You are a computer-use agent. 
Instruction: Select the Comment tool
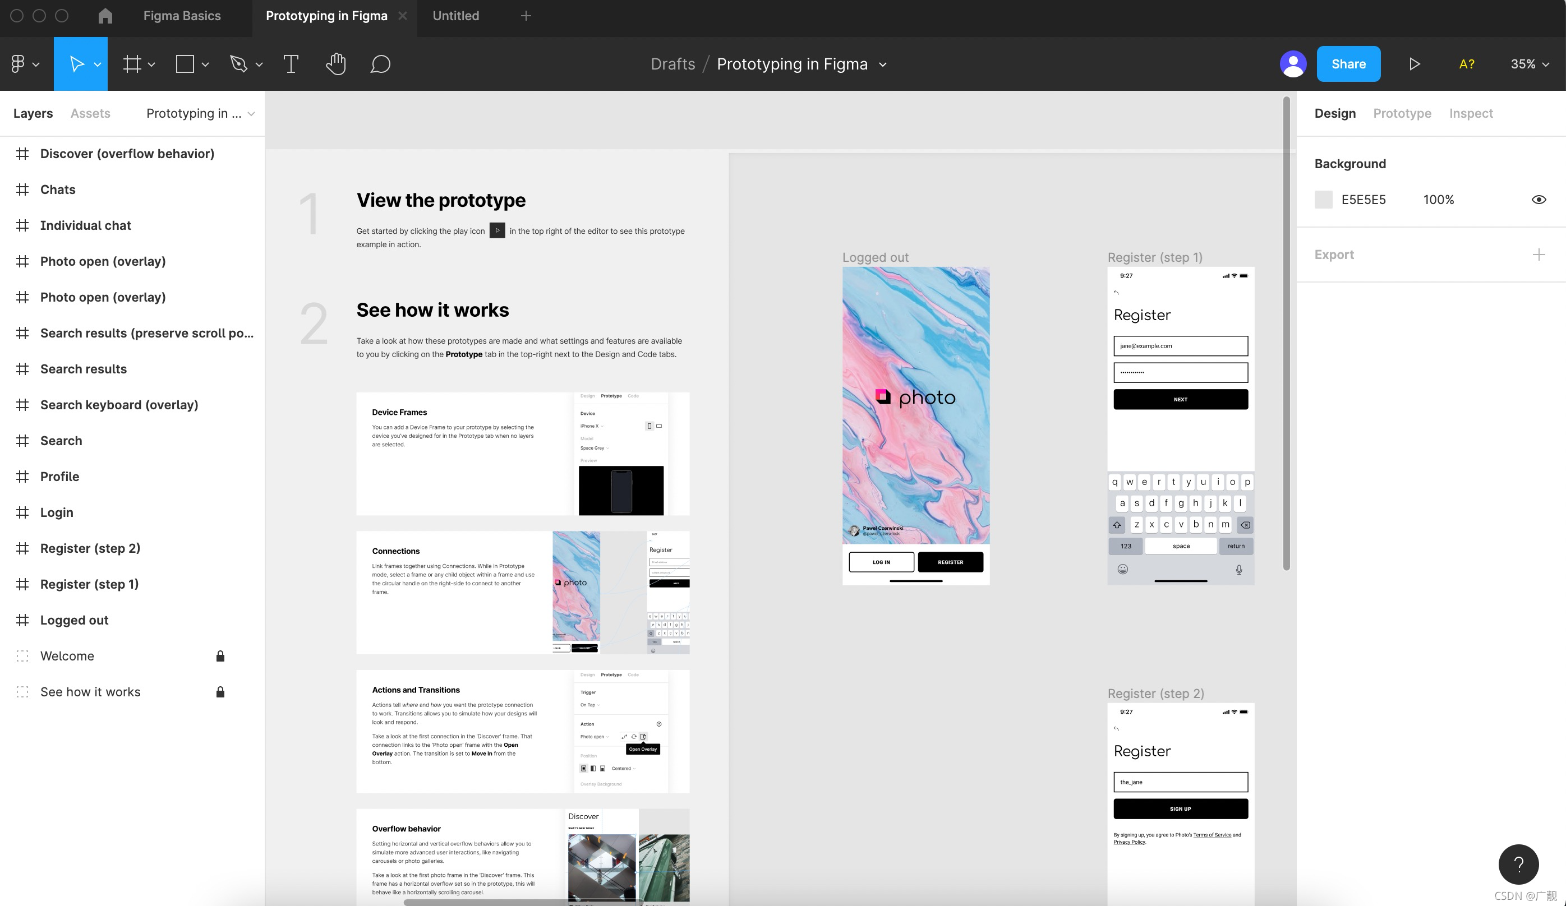coord(380,64)
